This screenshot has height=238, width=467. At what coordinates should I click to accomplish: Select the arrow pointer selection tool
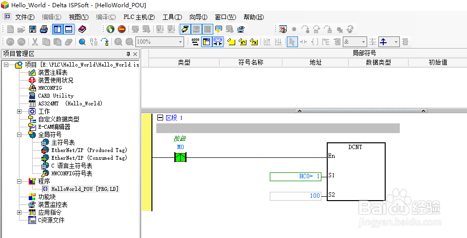292,42
